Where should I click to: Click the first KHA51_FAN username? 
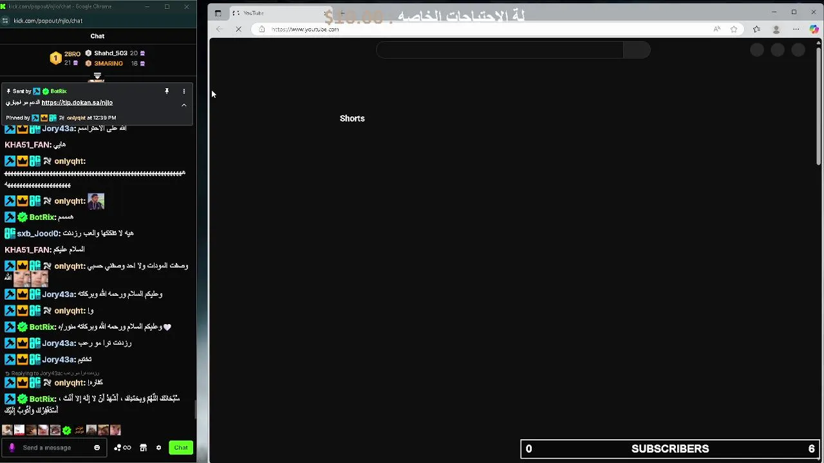pos(28,145)
